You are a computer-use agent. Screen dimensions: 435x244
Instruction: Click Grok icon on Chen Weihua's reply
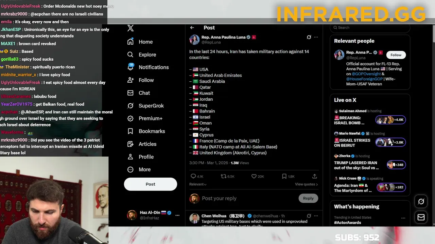point(309,216)
